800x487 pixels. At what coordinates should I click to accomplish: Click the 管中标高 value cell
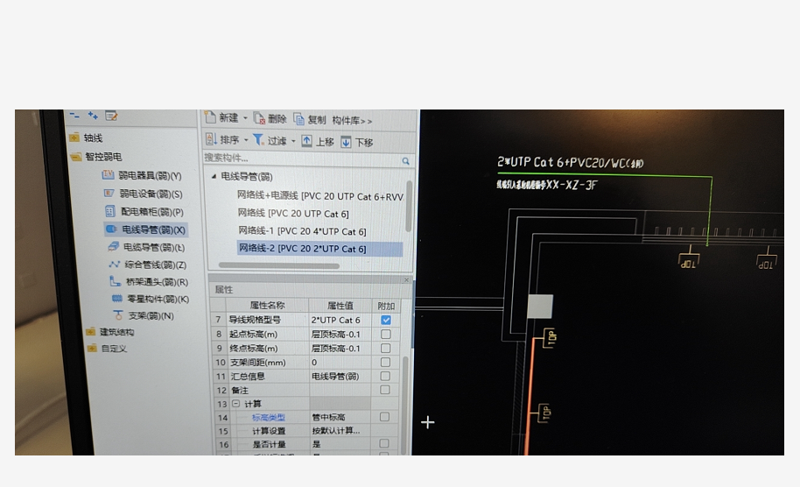(x=340, y=417)
